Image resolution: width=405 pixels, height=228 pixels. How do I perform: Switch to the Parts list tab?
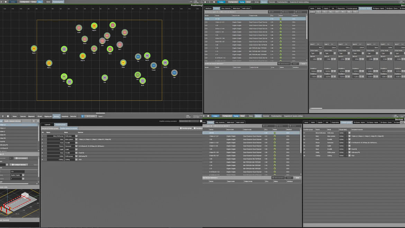click(73, 116)
